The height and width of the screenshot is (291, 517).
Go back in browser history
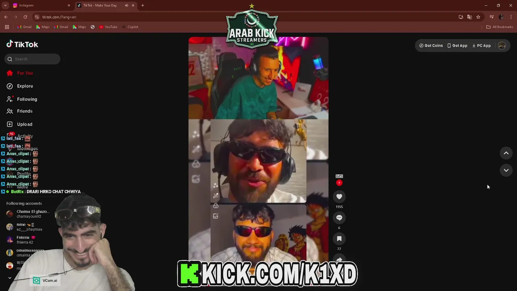click(6, 17)
